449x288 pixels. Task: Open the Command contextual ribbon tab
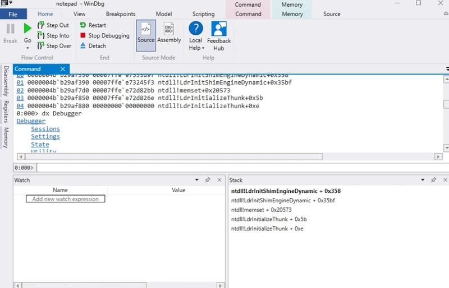tap(248, 14)
